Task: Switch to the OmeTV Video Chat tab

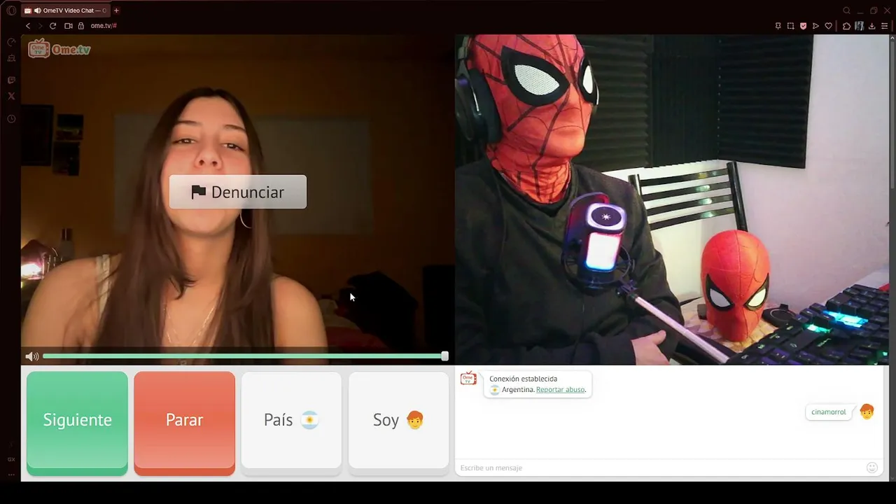Action: click(65, 10)
